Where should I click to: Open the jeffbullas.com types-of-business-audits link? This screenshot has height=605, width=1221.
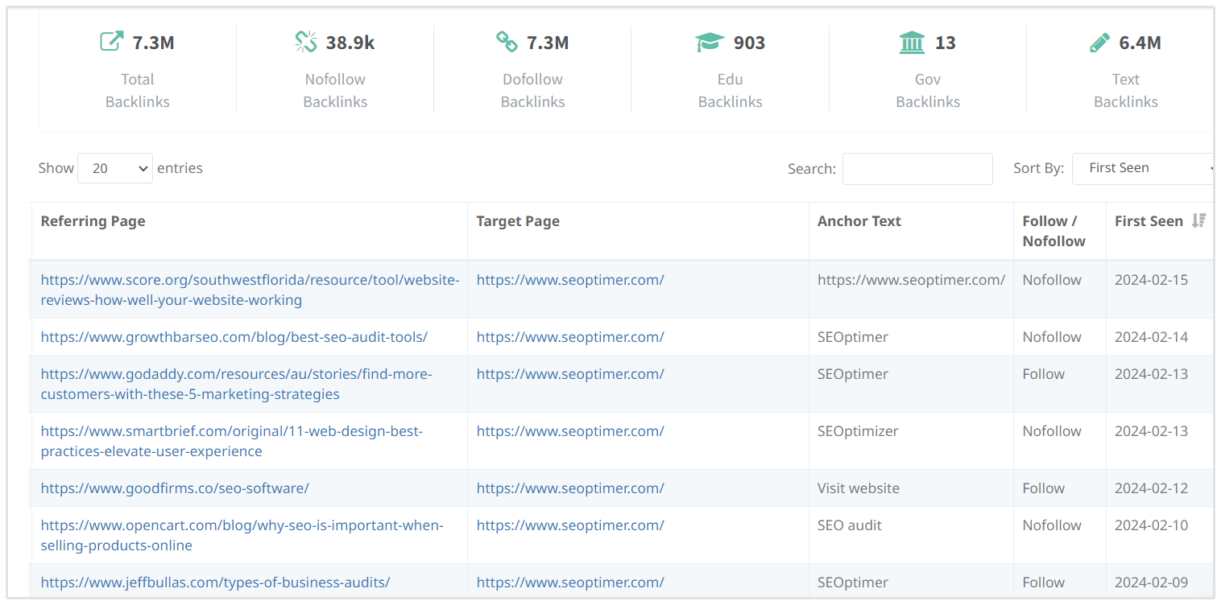tap(215, 582)
